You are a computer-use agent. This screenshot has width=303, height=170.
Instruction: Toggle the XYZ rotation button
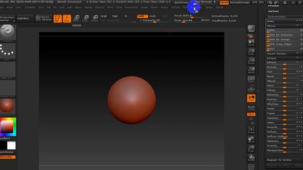(x=251, y=114)
